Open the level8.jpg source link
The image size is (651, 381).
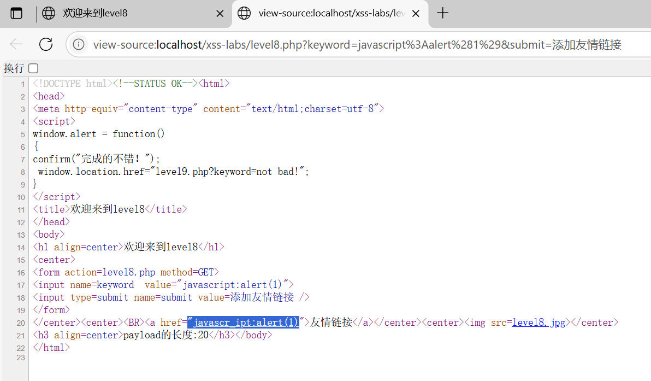point(538,323)
